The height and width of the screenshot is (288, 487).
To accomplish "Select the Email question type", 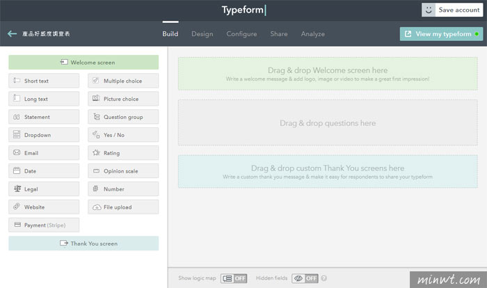I will (x=44, y=153).
